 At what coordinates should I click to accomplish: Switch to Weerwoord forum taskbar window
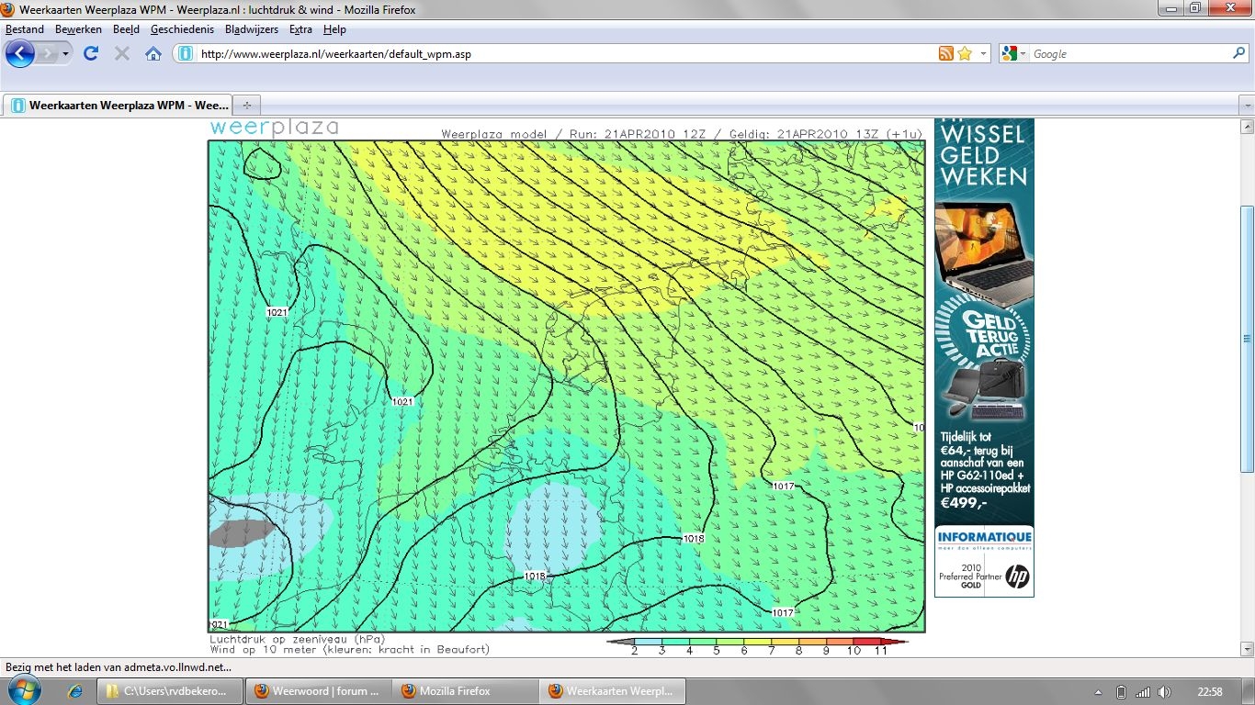click(318, 691)
